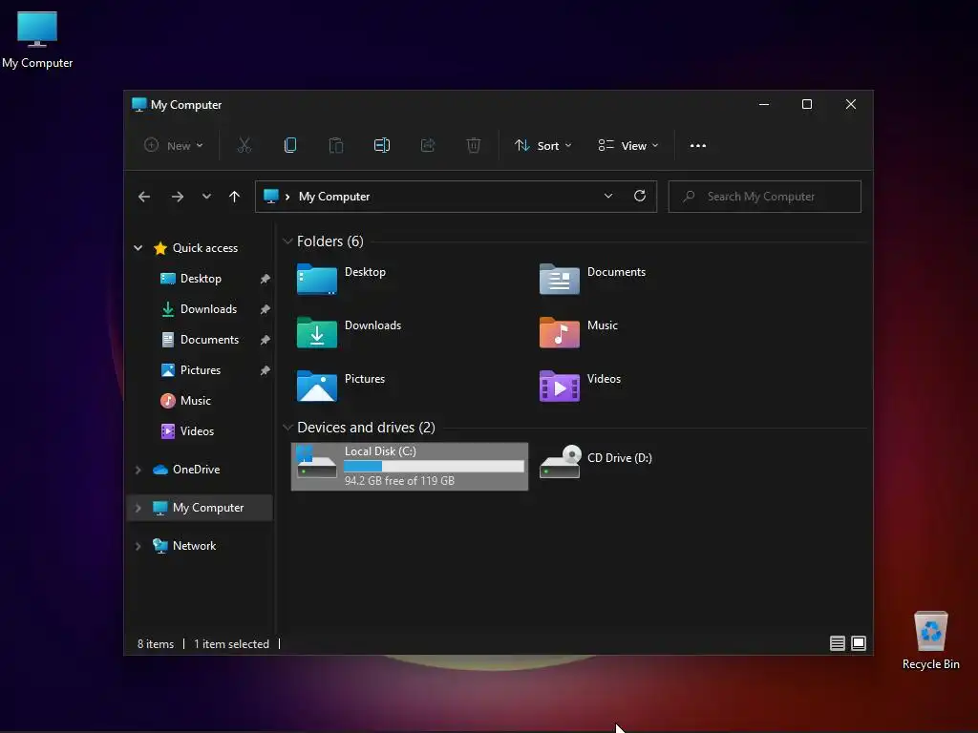Collapse the Quick access tree node
This screenshot has width=978, height=733.
(x=138, y=248)
